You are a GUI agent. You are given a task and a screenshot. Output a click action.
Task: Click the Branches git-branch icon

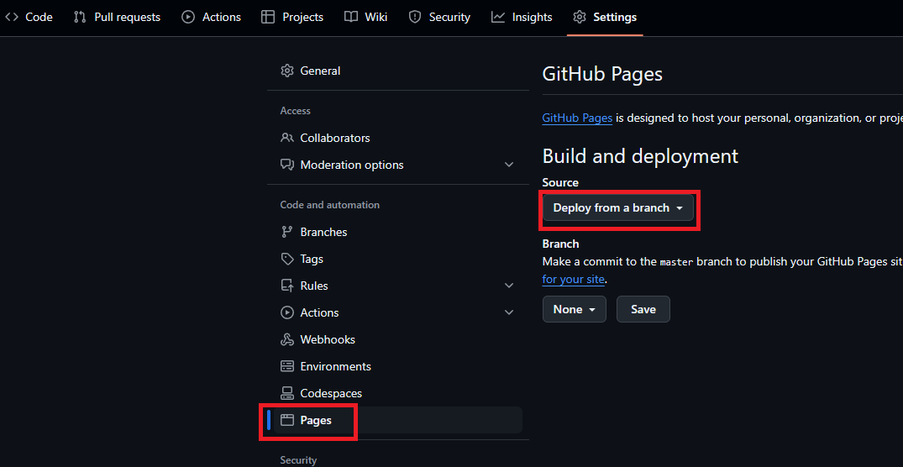tap(287, 232)
